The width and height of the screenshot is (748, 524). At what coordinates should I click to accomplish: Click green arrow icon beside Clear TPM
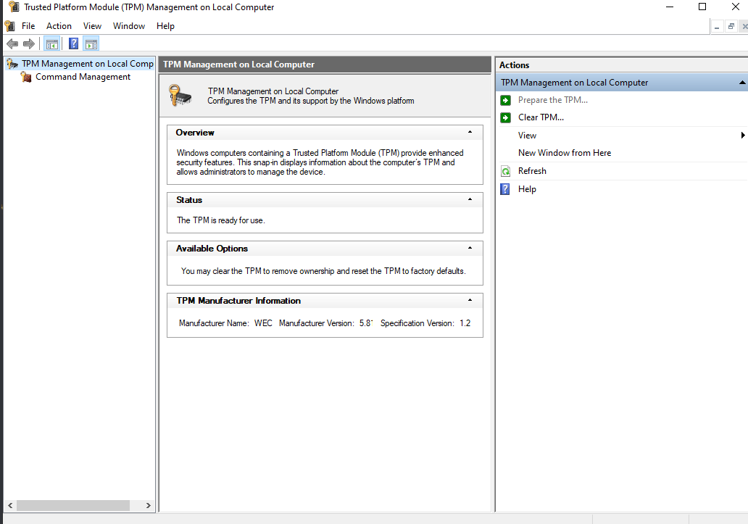506,117
